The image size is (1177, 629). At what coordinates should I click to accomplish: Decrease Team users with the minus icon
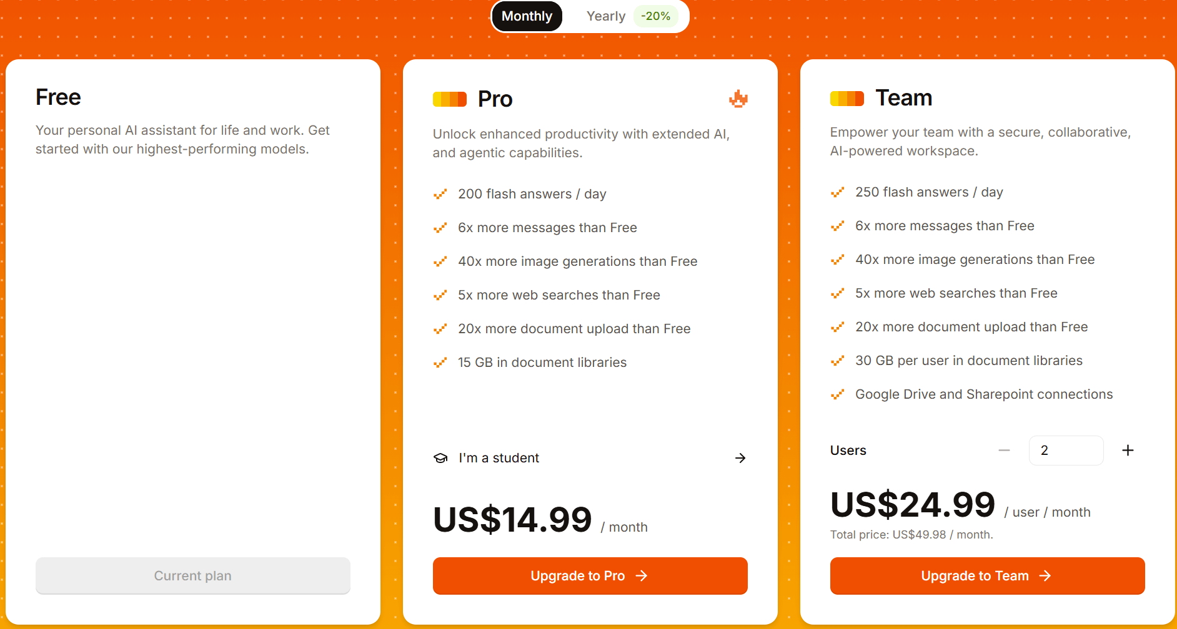tap(1004, 451)
